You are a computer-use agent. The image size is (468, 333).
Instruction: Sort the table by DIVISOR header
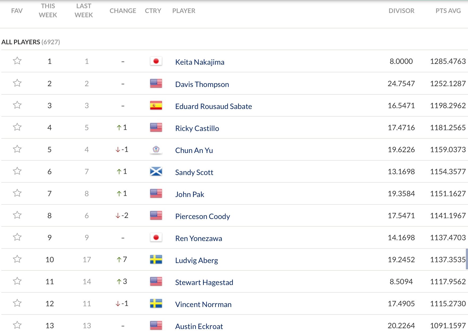click(401, 11)
